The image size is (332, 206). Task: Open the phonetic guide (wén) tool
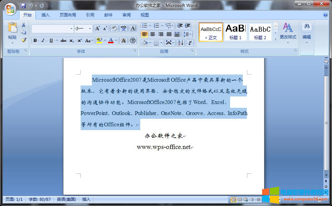click(x=123, y=28)
